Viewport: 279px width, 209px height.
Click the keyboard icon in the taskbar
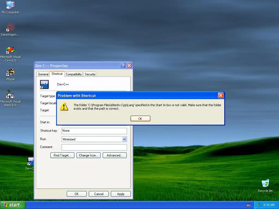[248, 205]
